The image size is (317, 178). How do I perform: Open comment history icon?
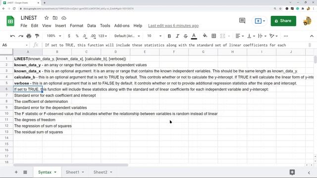tap(242, 21)
